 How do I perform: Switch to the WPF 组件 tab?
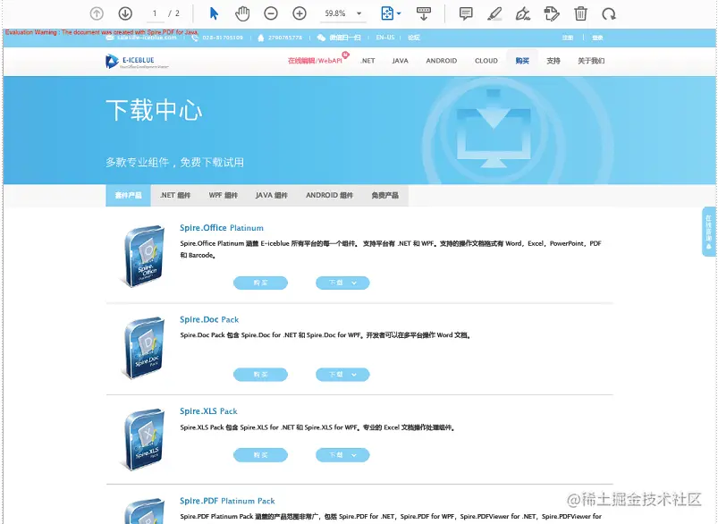(x=223, y=195)
